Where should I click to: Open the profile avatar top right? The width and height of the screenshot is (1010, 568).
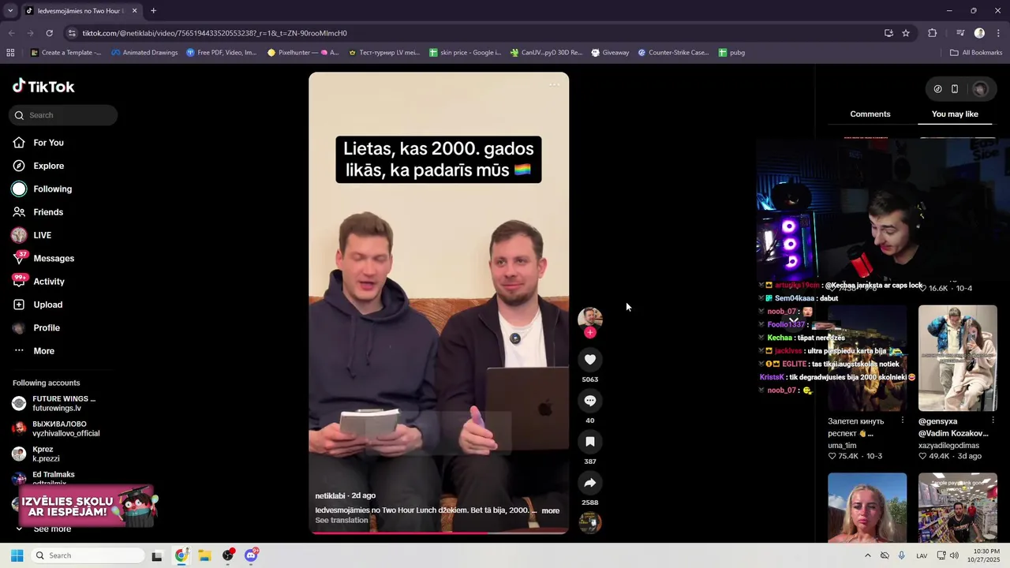(980, 89)
